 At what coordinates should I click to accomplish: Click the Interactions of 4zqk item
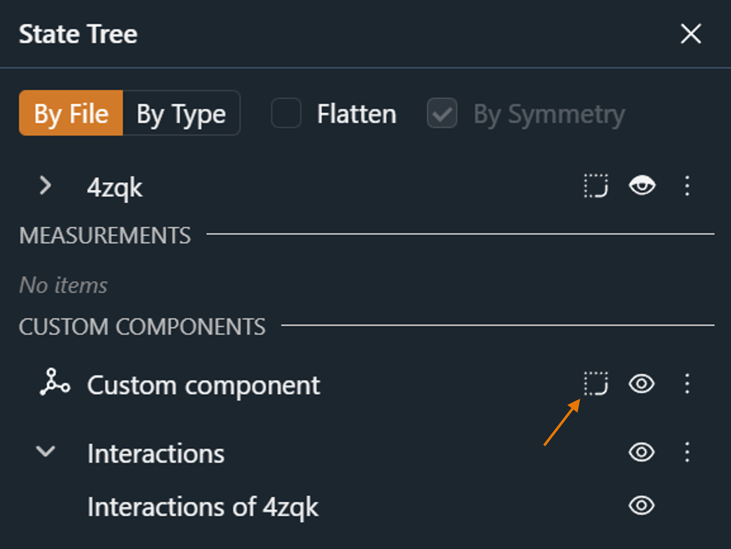click(x=203, y=507)
